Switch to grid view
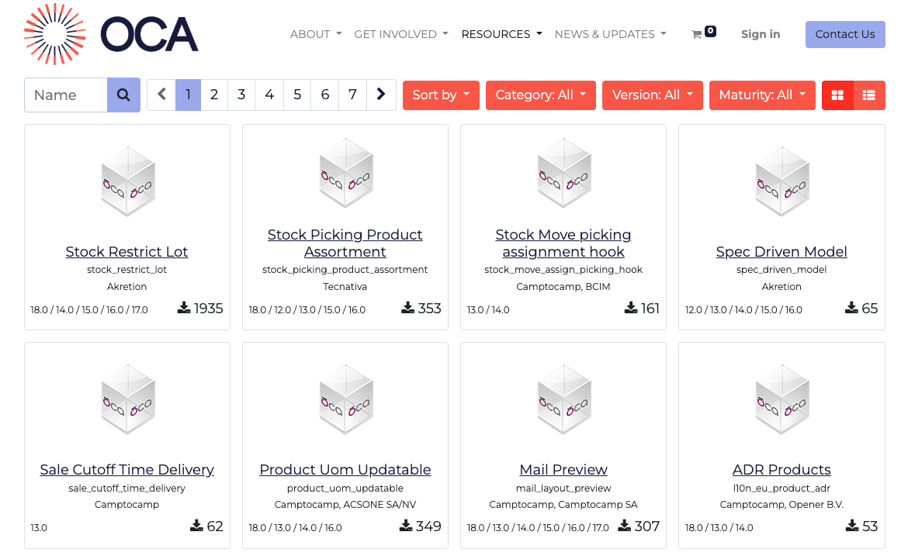The height and width of the screenshot is (556, 908). point(837,95)
